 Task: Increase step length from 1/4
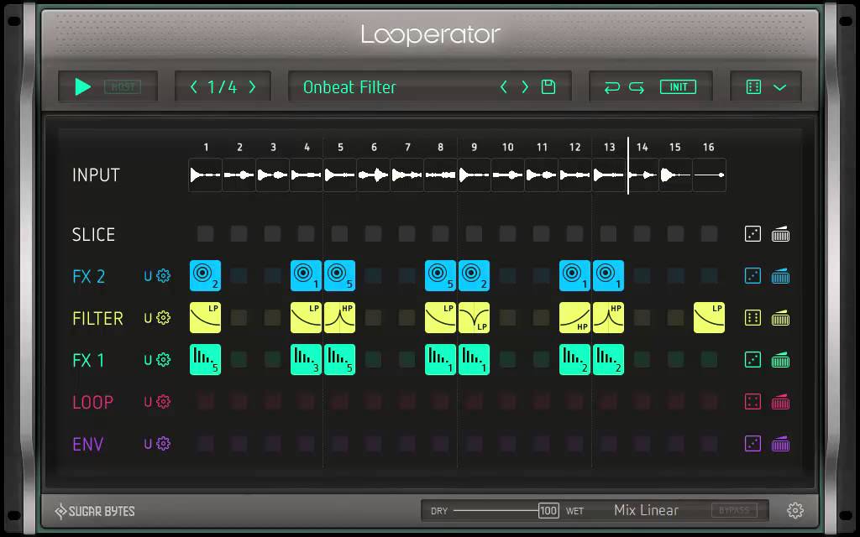(x=252, y=86)
